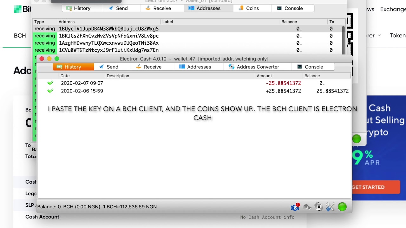This screenshot has width=406, height=228.
Task: Click the Addresses icon in Electrum window
Action: pos(191,8)
